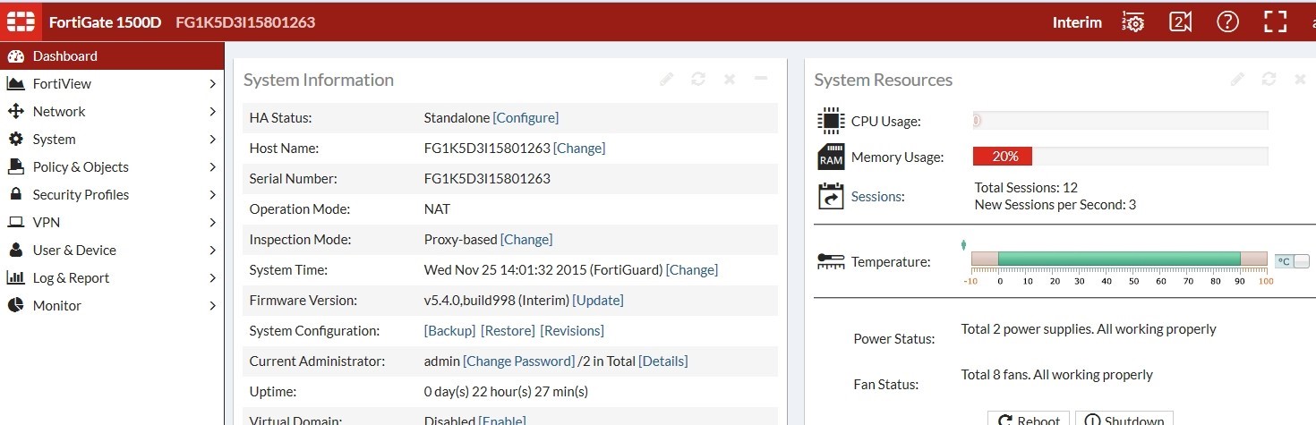Select Dashboard in the sidebar
The width and height of the screenshot is (1316, 425).
tap(112, 55)
